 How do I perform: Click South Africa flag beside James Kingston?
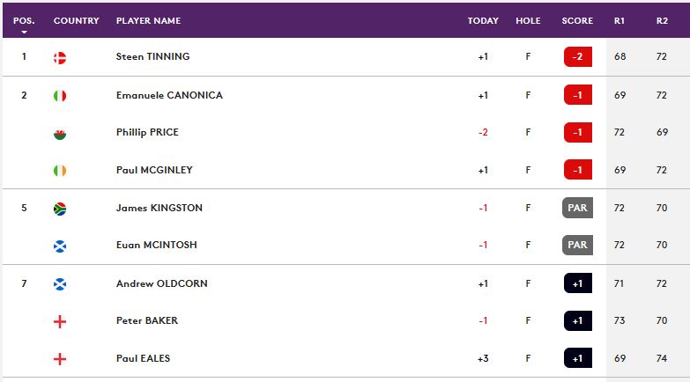coord(60,209)
